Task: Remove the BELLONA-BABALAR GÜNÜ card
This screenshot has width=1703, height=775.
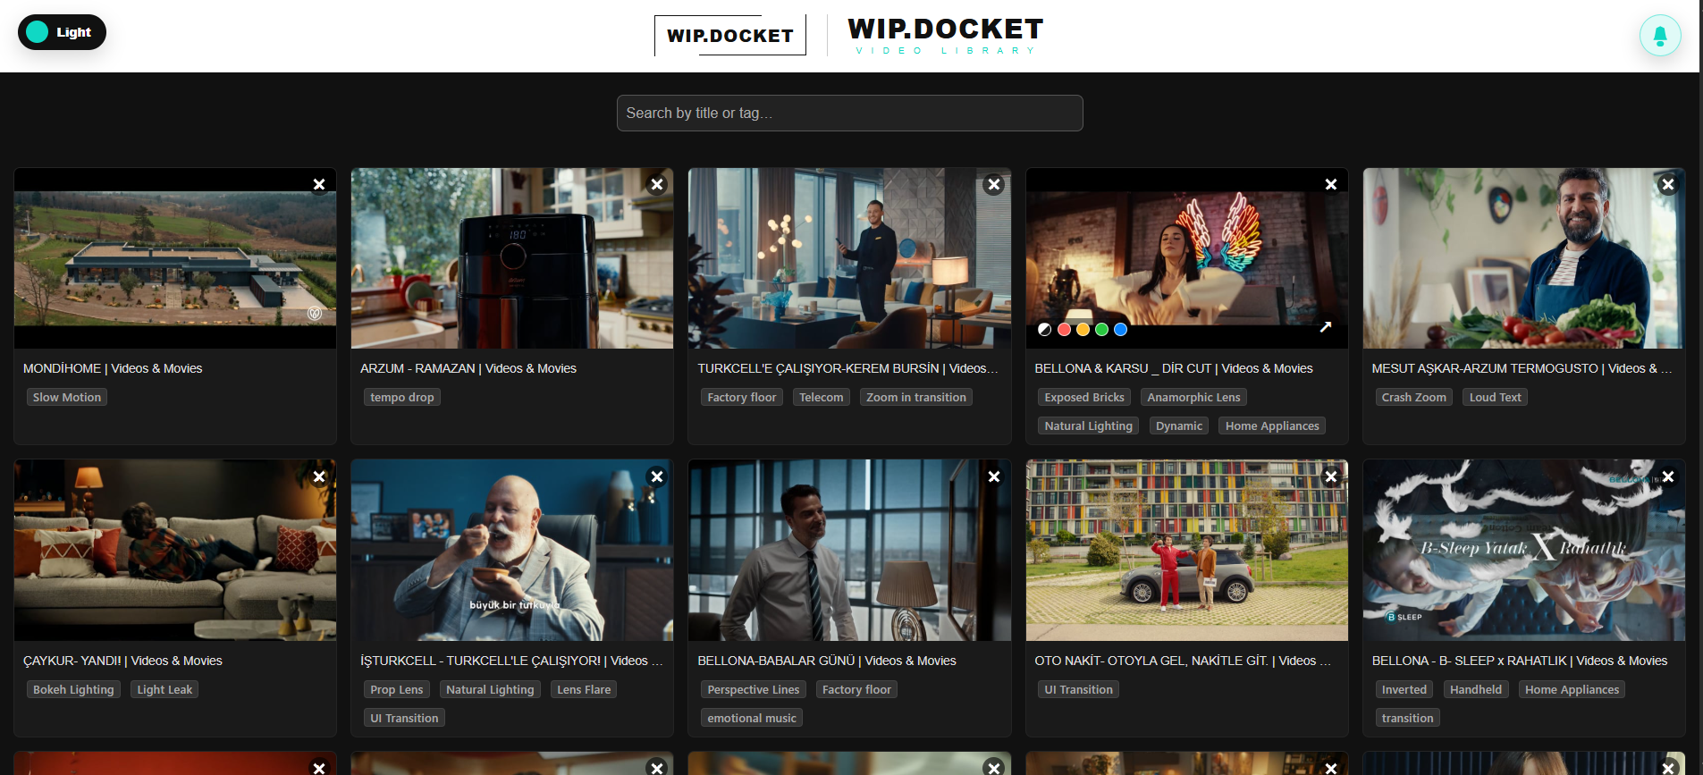Action: point(993,476)
